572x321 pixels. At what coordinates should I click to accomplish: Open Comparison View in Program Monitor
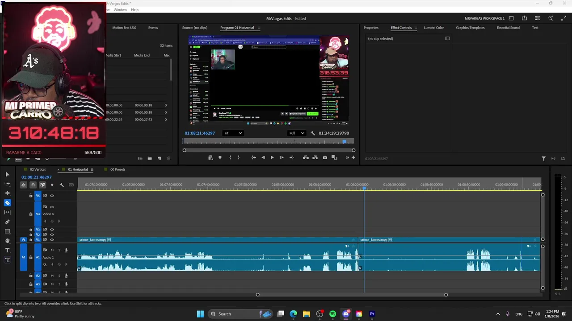334,157
